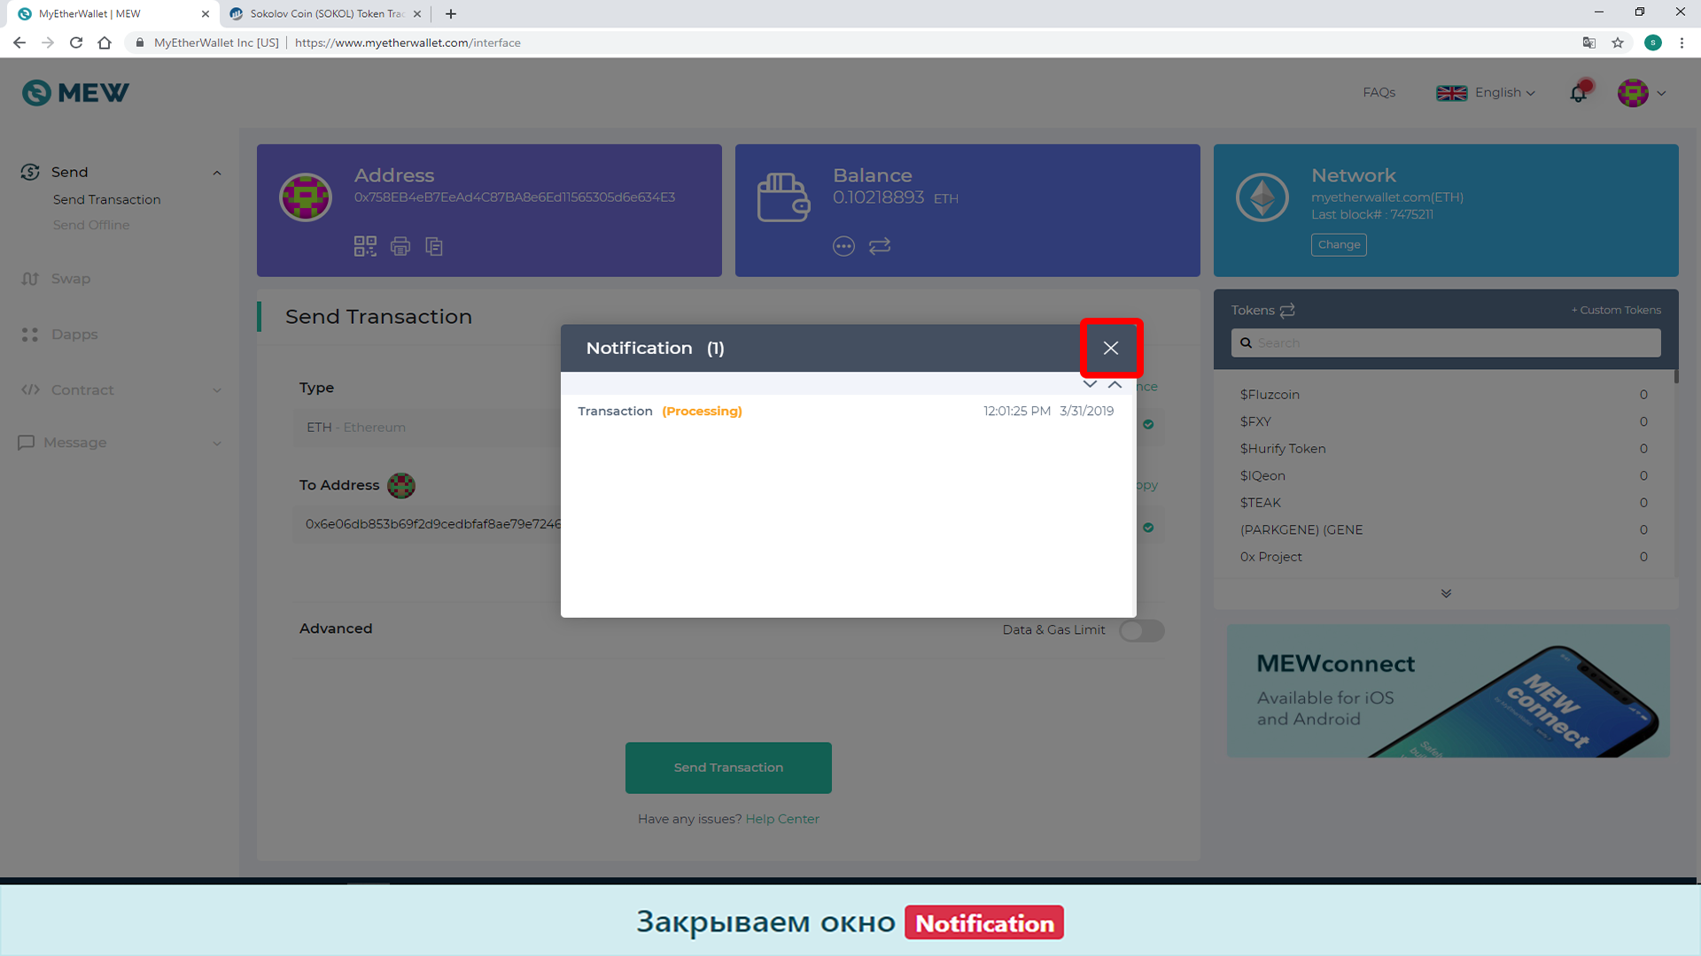Focus the token Search field
Viewport: 1701px width, 956px height.
tap(1446, 343)
